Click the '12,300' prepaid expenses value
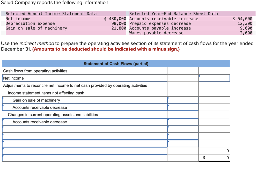This screenshot has height=179, width=265. click(245, 23)
